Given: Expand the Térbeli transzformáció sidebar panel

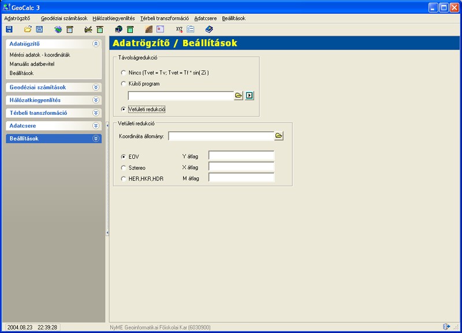Looking at the screenshot, I should click(96, 113).
